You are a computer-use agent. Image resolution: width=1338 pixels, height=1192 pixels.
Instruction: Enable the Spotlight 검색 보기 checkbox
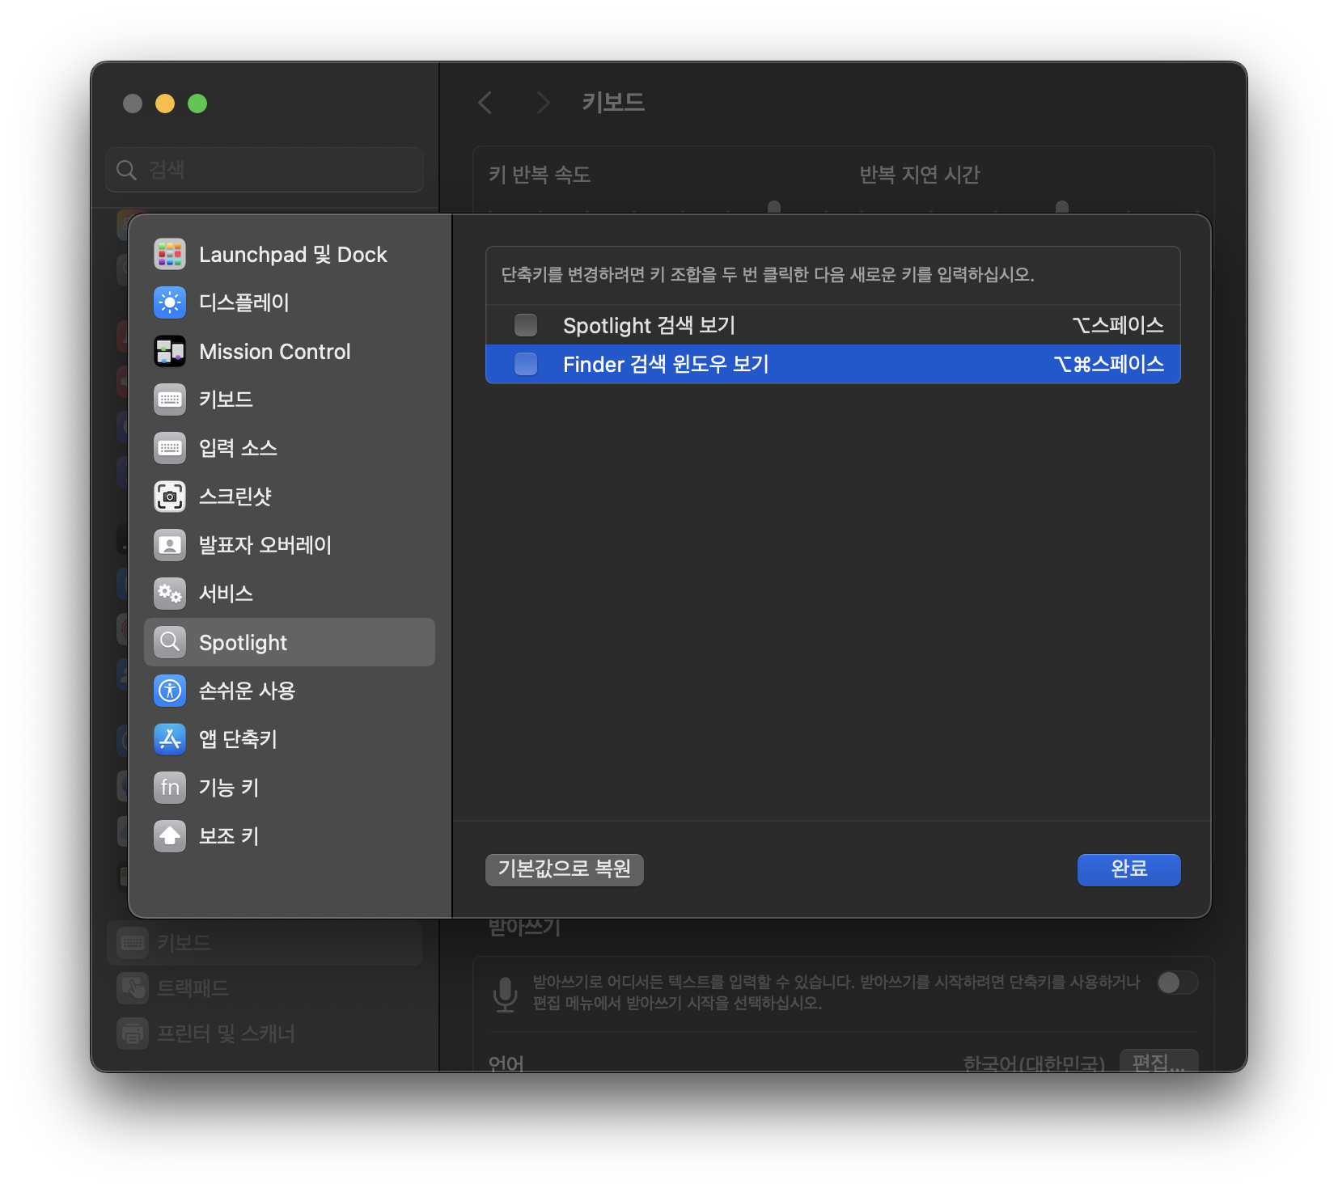[x=526, y=325]
